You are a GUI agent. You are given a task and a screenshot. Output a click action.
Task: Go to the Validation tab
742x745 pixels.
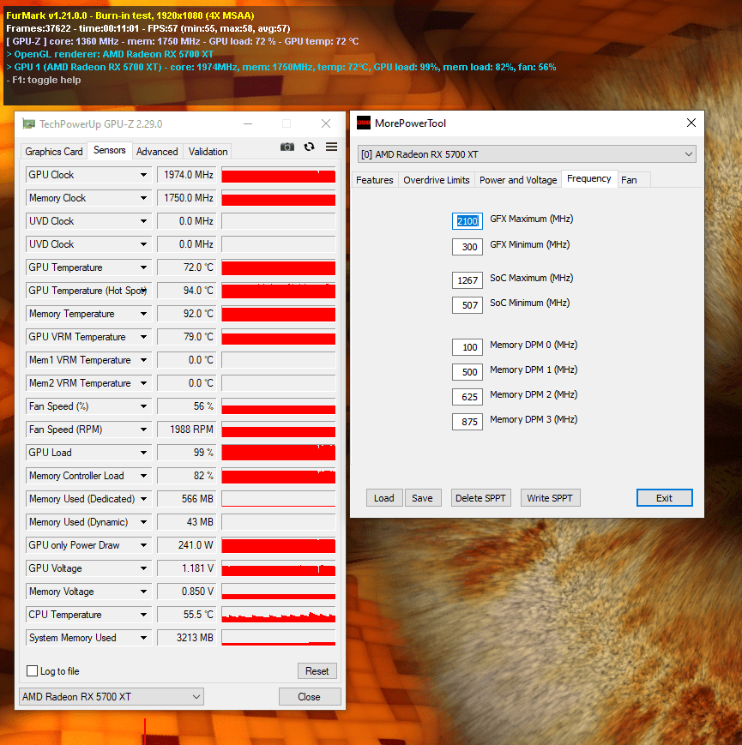[x=208, y=152]
